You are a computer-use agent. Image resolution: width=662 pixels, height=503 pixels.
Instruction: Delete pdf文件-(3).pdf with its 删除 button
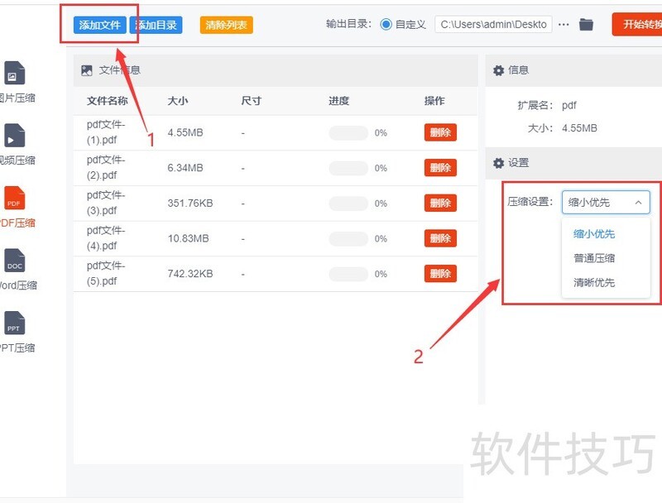pyautogui.click(x=440, y=203)
